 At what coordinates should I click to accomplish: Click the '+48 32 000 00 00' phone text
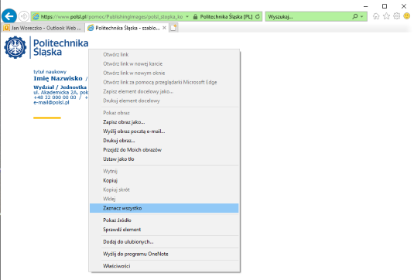coord(55,97)
